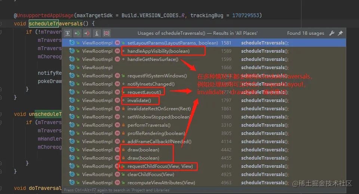
Task: Select the invalidate() usage
Action: tap(204, 101)
